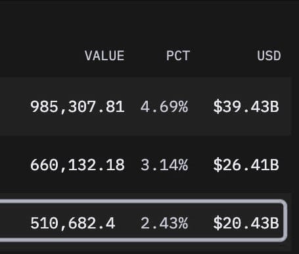Click the $26.41B amount

point(246,165)
